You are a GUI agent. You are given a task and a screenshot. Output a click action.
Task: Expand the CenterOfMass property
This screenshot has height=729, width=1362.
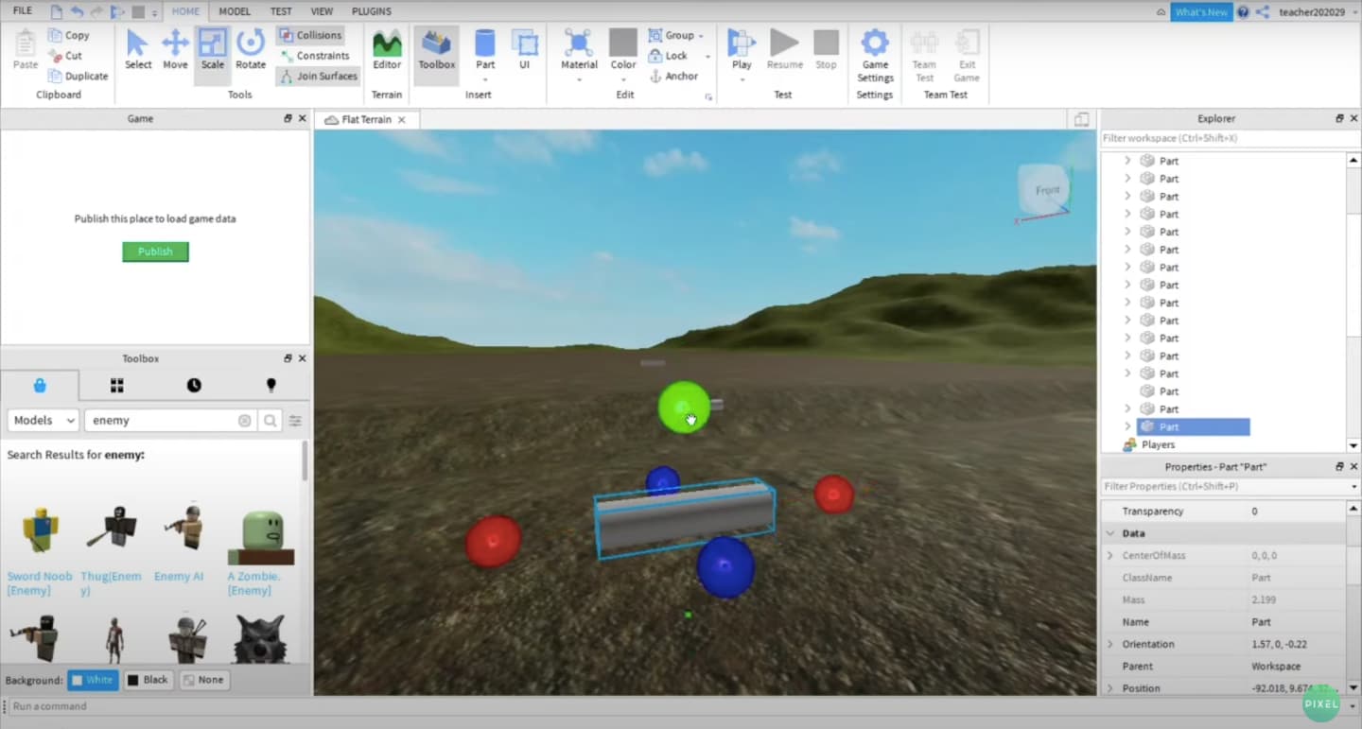(x=1110, y=555)
